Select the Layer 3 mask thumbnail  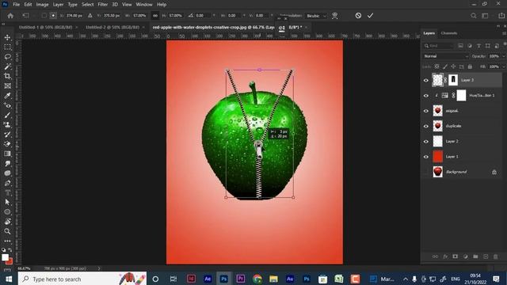click(453, 80)
